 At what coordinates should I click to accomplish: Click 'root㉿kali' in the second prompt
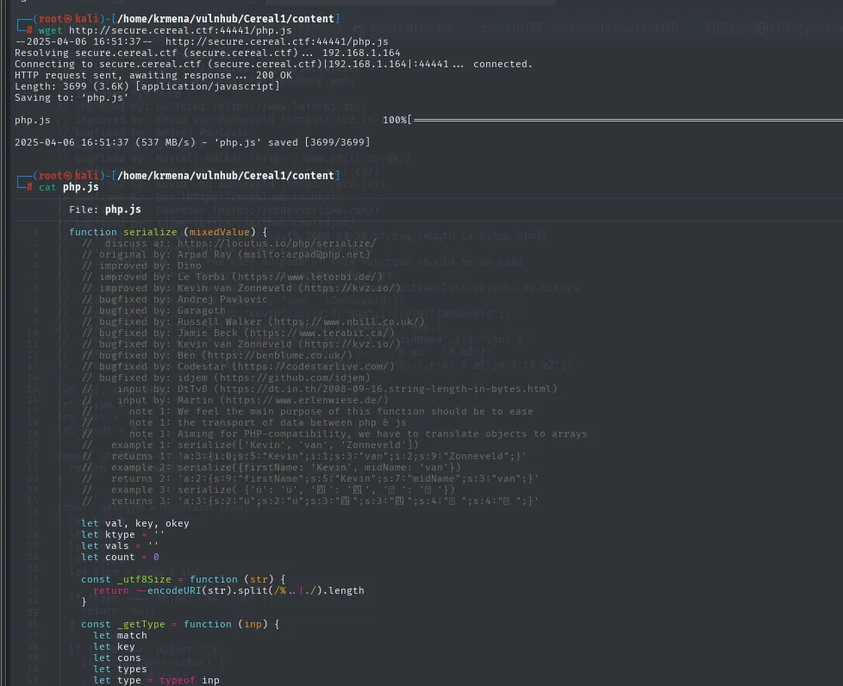coord(68,176)
